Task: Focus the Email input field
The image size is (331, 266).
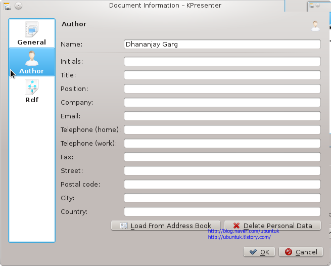Action: pyautogui.click(x=222, y=116)
